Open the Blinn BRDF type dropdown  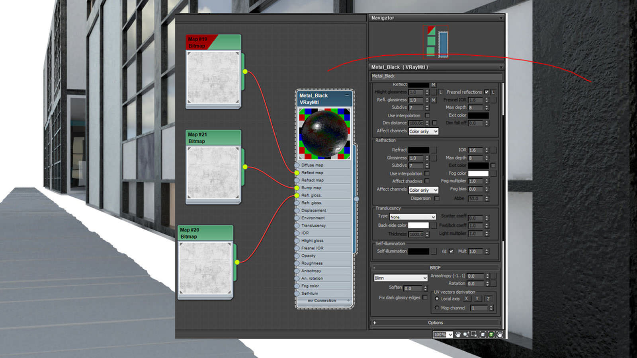click(401, 278)
